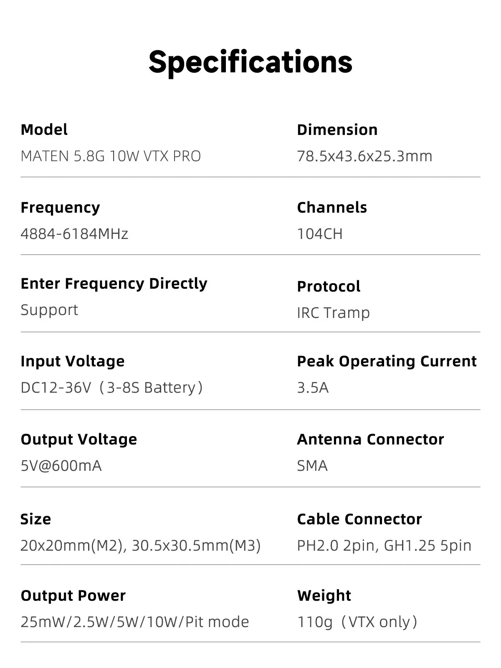
Task: Select the 4884-6184MHz frequency value
Action: click(x=74, y=234)
